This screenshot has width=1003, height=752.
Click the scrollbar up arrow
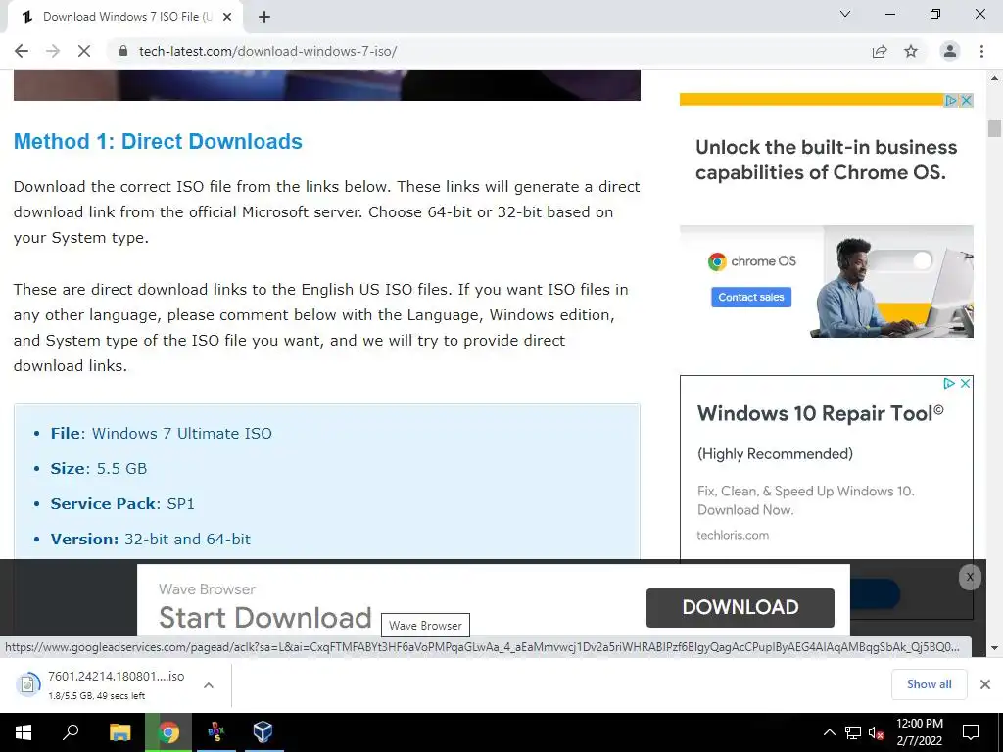(x=994, y=78)
